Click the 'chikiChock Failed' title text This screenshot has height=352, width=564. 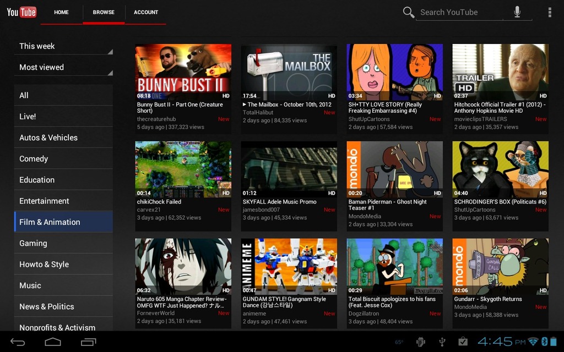(x=159, y=202)
